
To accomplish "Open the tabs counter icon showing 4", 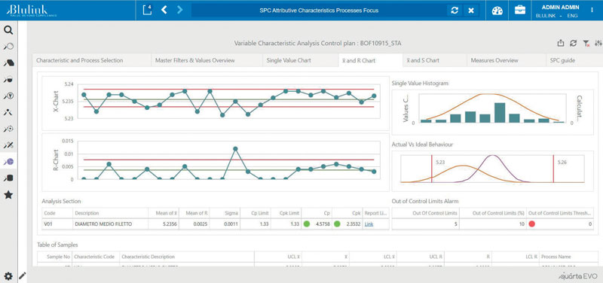I will click(147, 10).
